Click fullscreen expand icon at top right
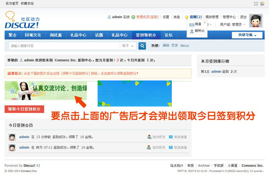 pyautogui.click(x=256, y=4)
